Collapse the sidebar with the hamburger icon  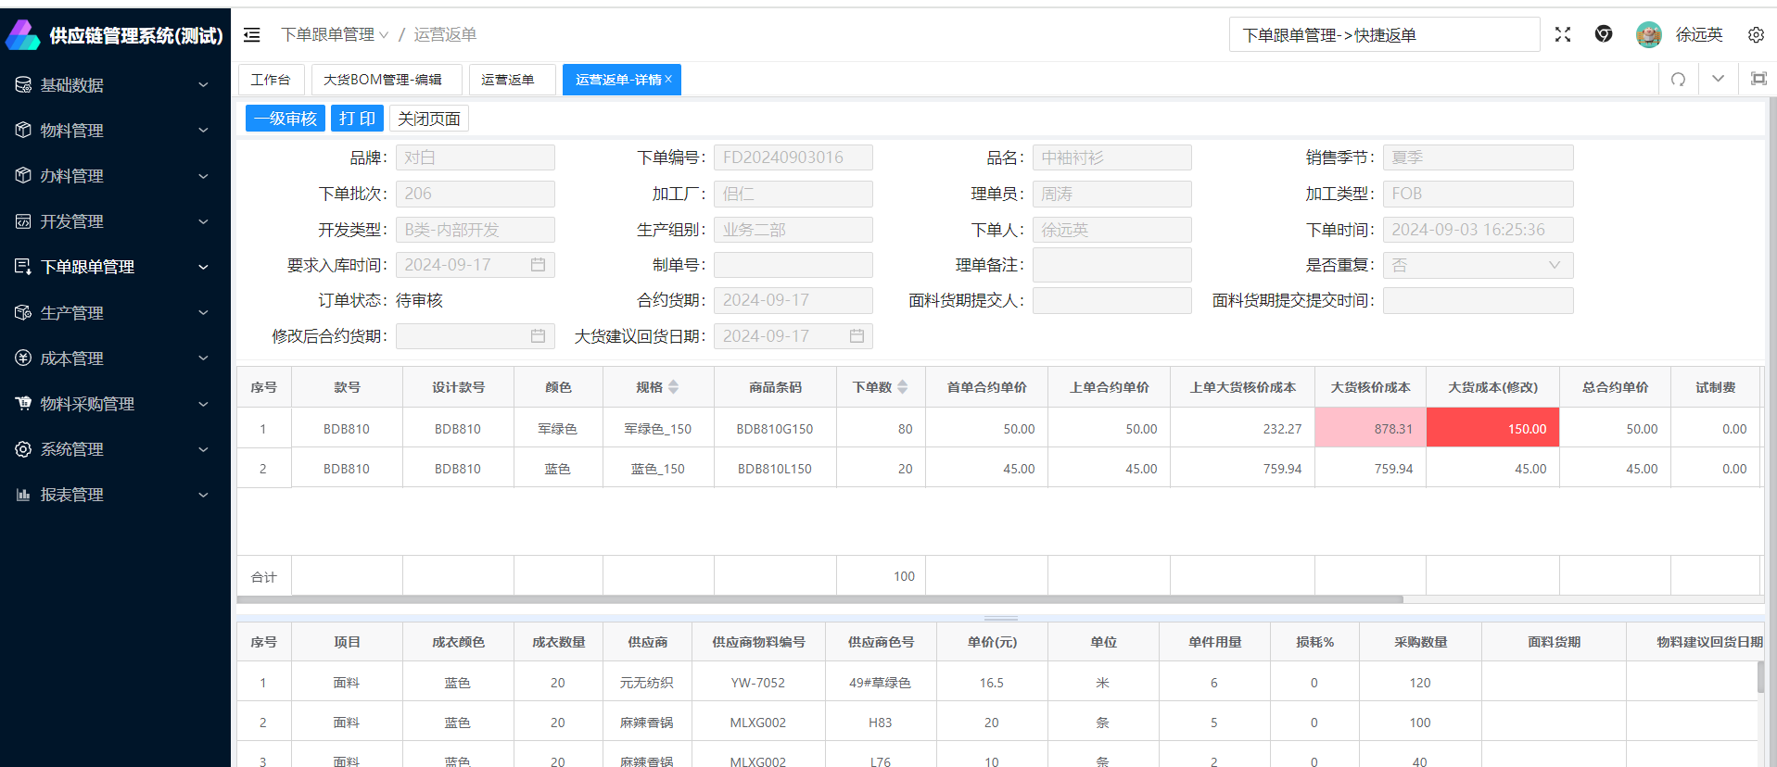(251, 35)
